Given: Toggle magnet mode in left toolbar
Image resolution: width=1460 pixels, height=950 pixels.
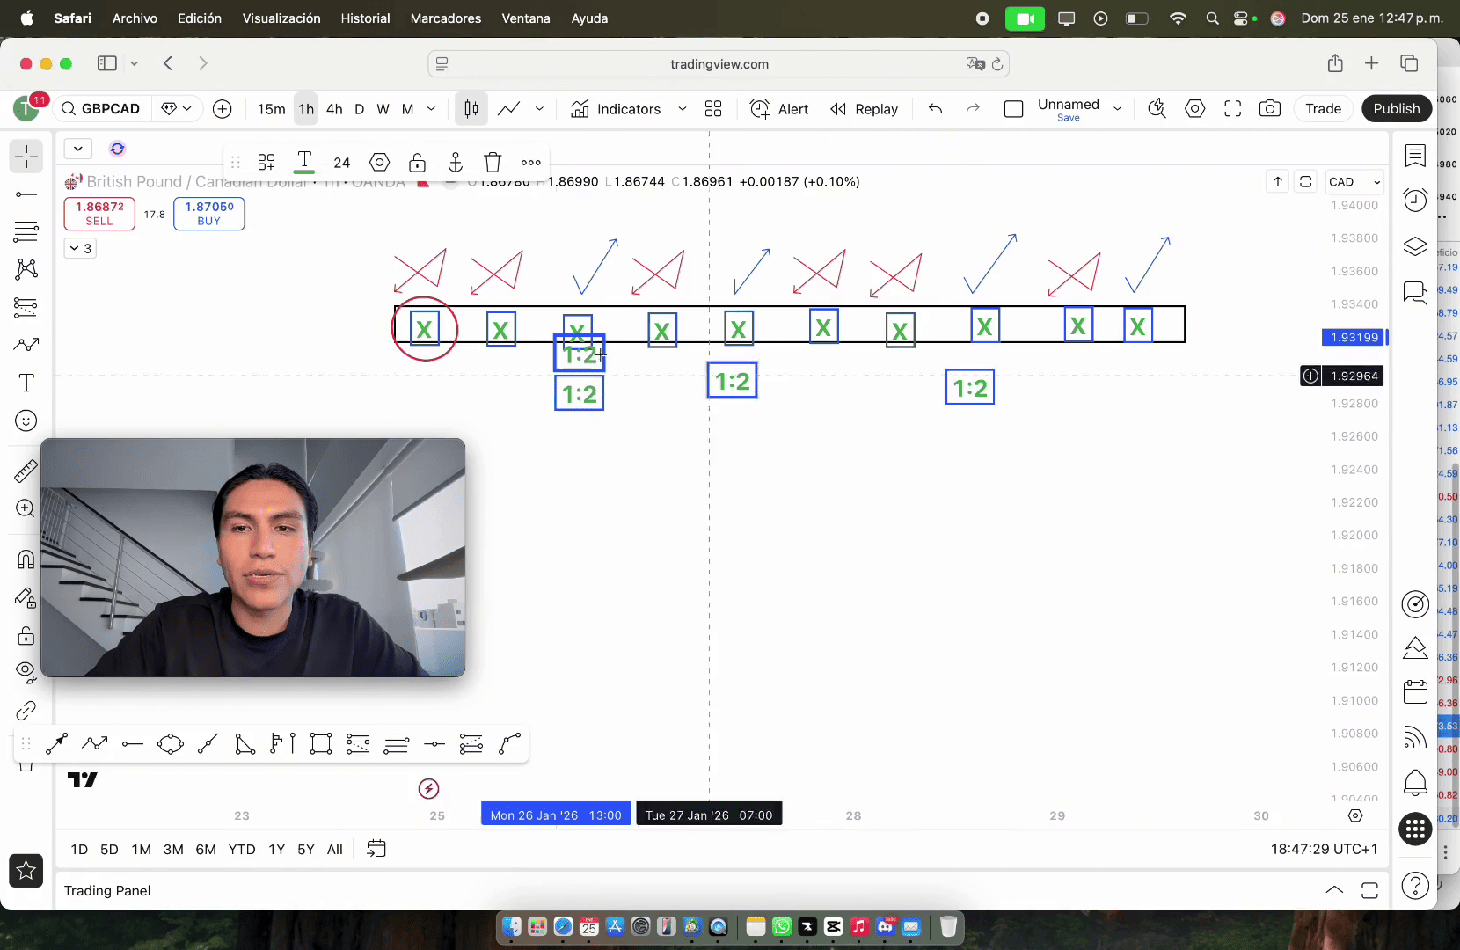Looking at the screenshot, I should coord(26,559).
